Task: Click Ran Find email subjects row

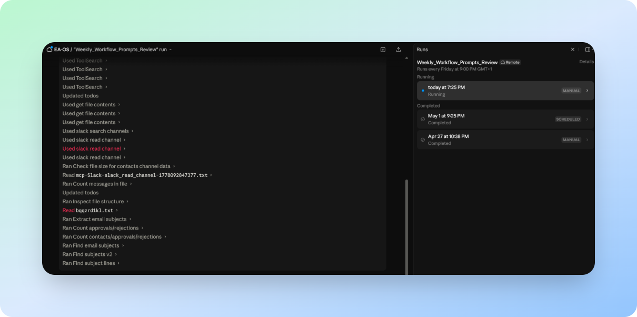Action: [93, 245]
